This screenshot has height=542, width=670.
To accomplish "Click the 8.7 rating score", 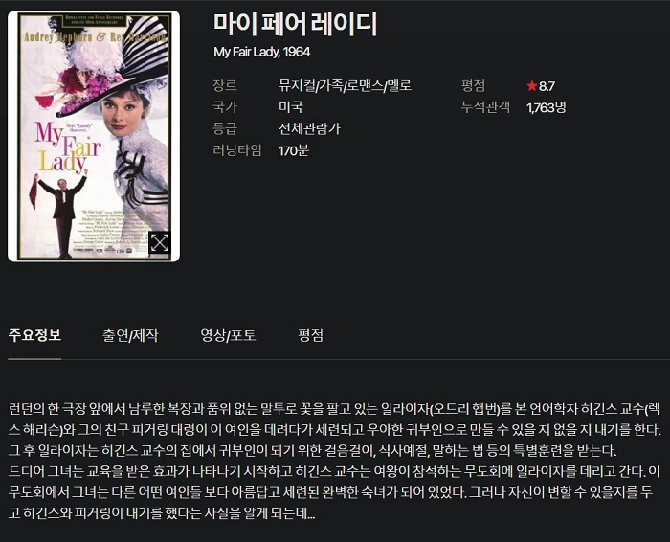I will 547,86.
